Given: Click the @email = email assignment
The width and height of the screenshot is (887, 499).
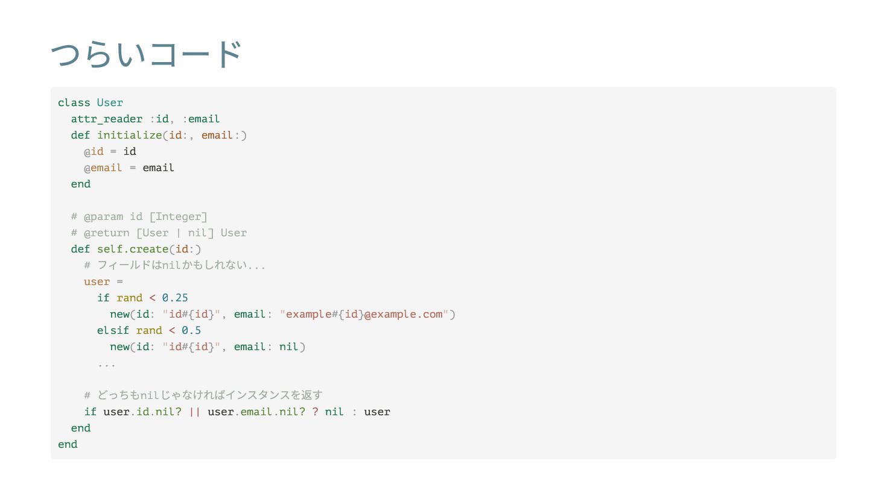Looking at the screenshot, I should [x=129, y=168].
